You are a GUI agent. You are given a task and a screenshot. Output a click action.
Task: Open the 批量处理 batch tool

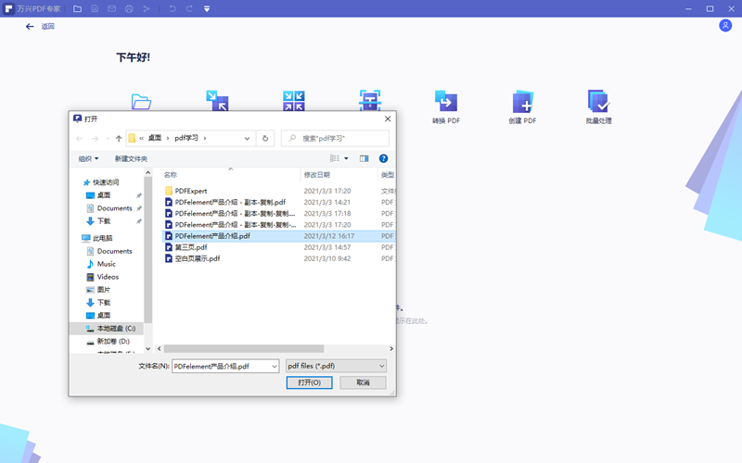pyautogui.click(x=598, y=102)
